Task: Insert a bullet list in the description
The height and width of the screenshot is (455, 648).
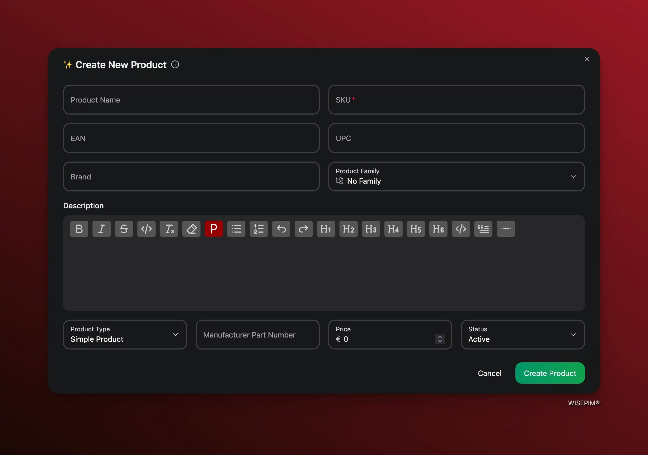Action: [x=236, y=229]
